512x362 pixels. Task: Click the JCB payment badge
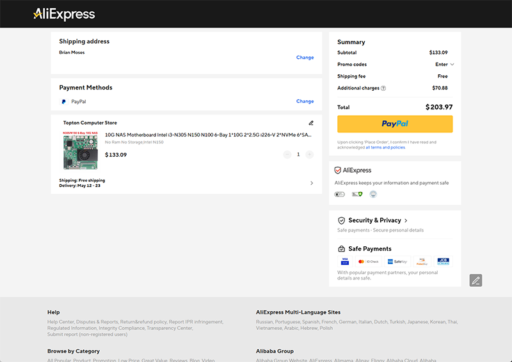443,262
